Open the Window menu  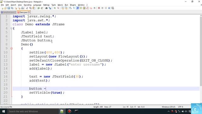(x=81, y=5)
